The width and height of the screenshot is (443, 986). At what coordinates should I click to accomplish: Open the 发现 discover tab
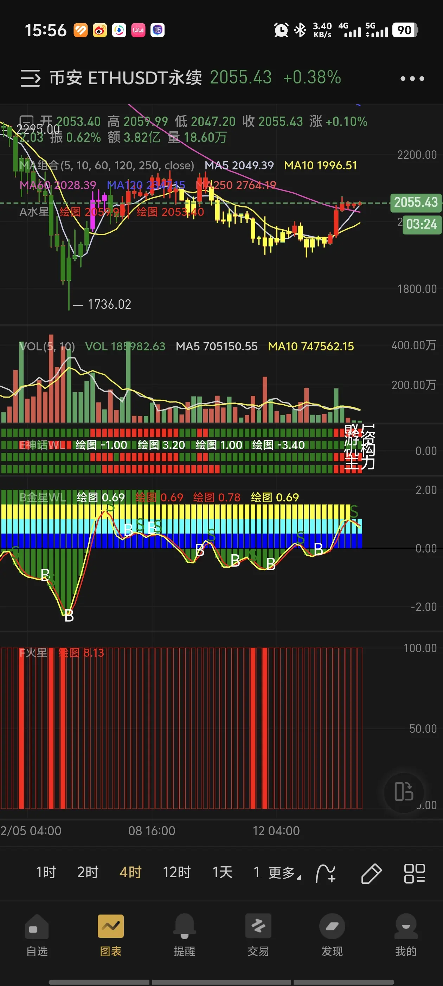(332, 935)
